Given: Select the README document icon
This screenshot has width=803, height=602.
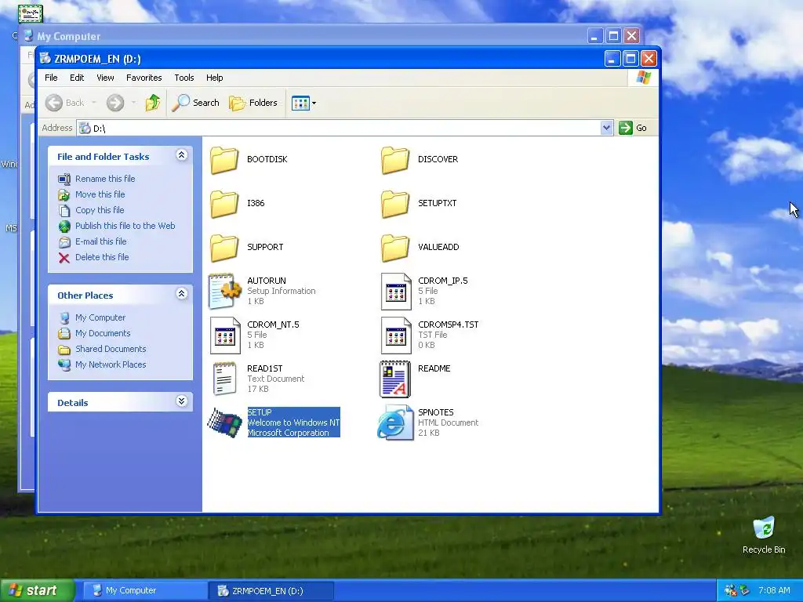Looking at the screenshot, I should coord(395,379).
